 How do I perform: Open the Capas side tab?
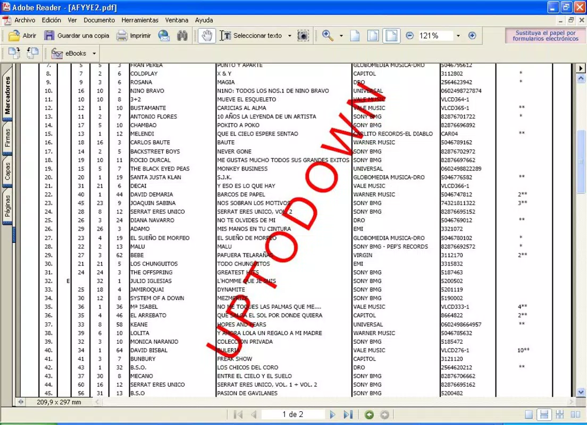[7, 172]
